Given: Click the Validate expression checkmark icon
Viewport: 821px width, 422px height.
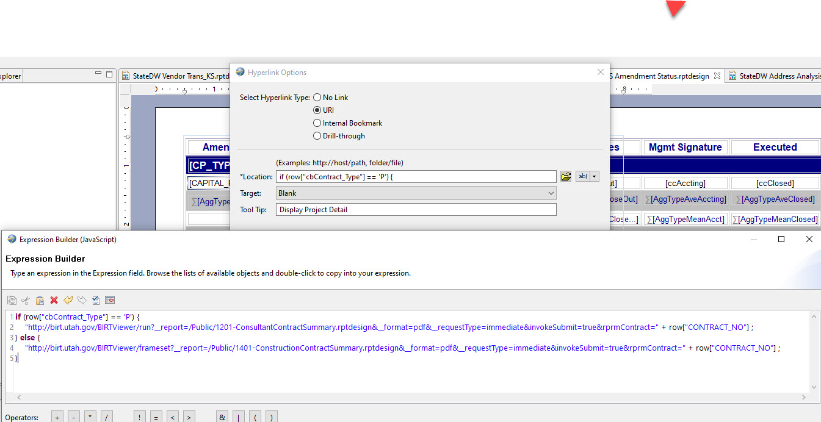Looking at the screenshot, I should (x=96, y=300).
